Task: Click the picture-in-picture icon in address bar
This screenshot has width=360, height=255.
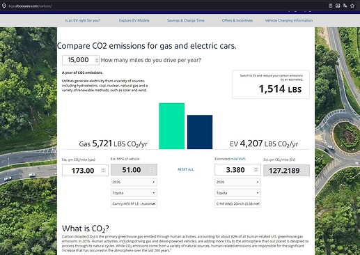Action: tap(338, 6)
